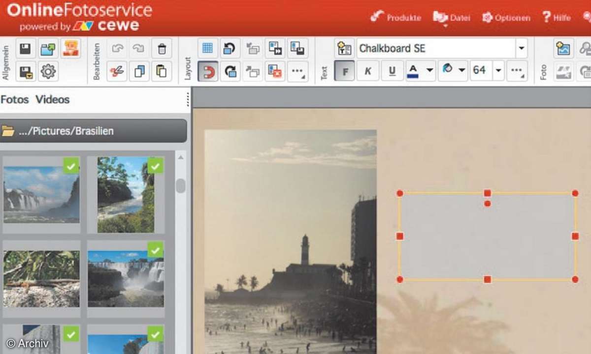Click layout forward double-arrow icon
The height and width of the screenshot is (354, 591).
275,49
